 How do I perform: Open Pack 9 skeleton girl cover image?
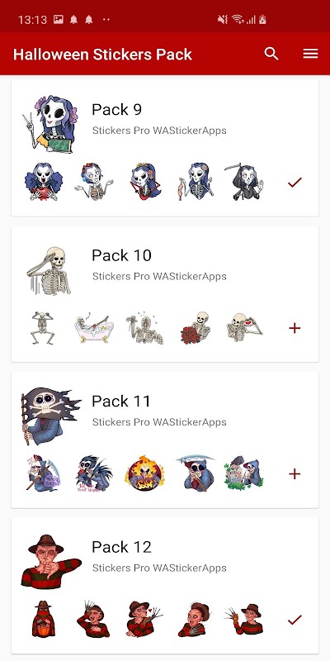point(50,123)
